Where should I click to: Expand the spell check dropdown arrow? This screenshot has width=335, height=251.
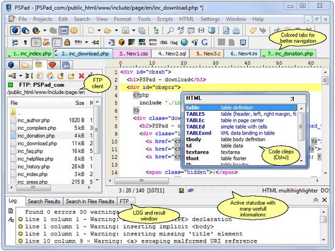(x=86, y=42)
